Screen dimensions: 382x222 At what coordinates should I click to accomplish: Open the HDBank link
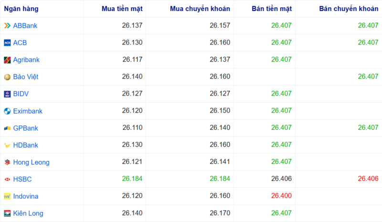[26, 145]
